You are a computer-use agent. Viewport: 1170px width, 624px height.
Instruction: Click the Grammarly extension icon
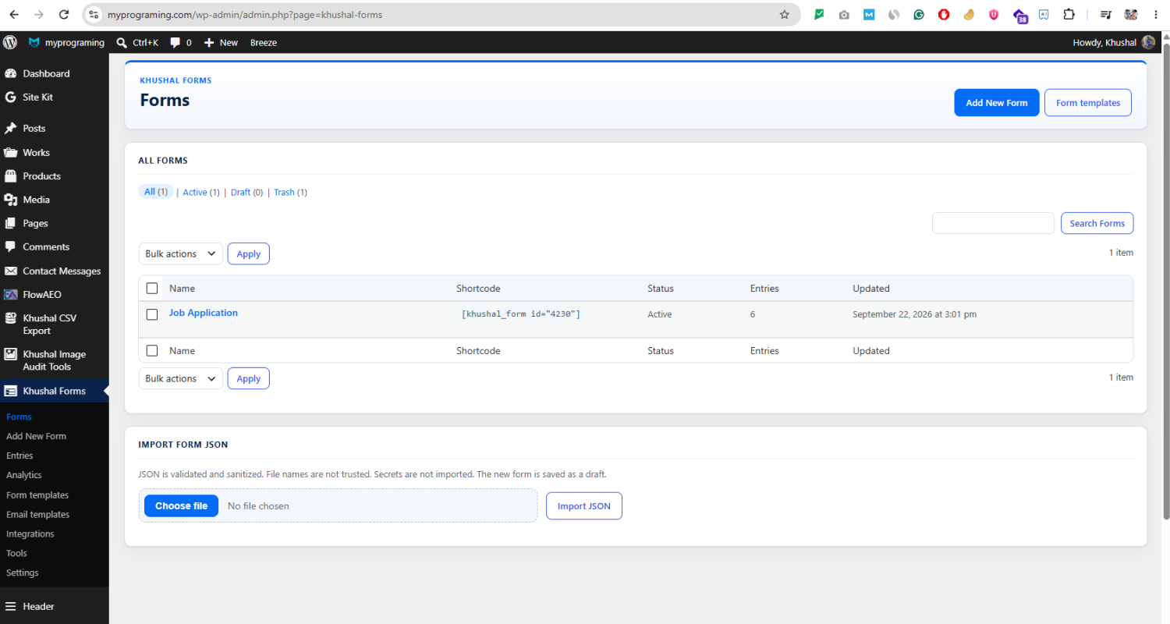pyautogui.click(x=919, y=14)
